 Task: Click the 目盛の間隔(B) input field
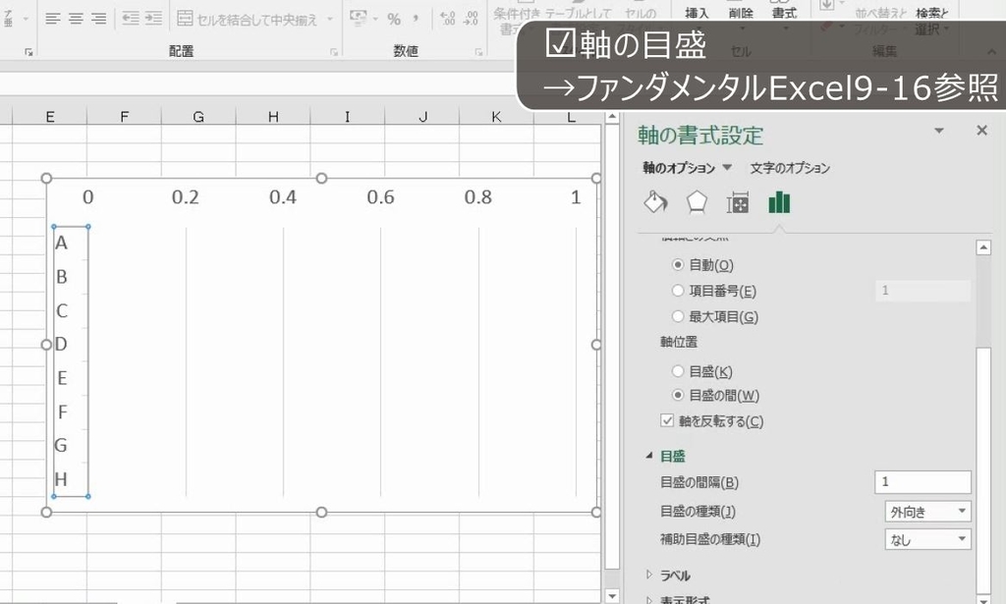(x=922, y=481)
